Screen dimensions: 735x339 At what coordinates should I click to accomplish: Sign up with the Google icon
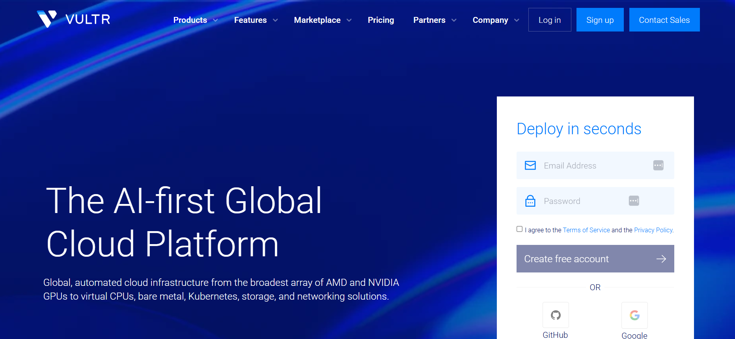[x=634, y=315]
